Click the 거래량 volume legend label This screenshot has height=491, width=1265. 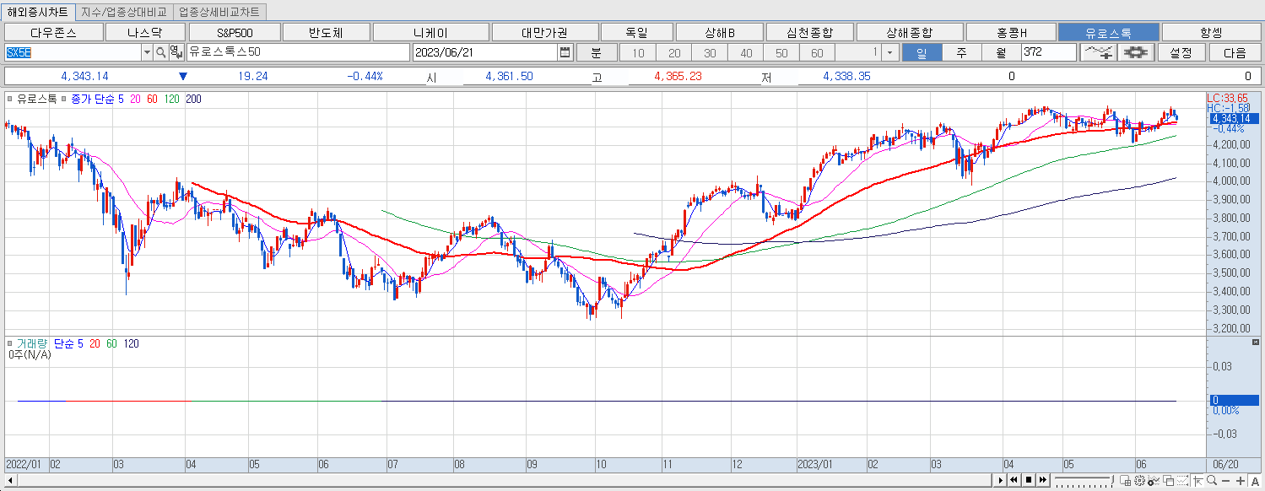click(x=32, y=343)
